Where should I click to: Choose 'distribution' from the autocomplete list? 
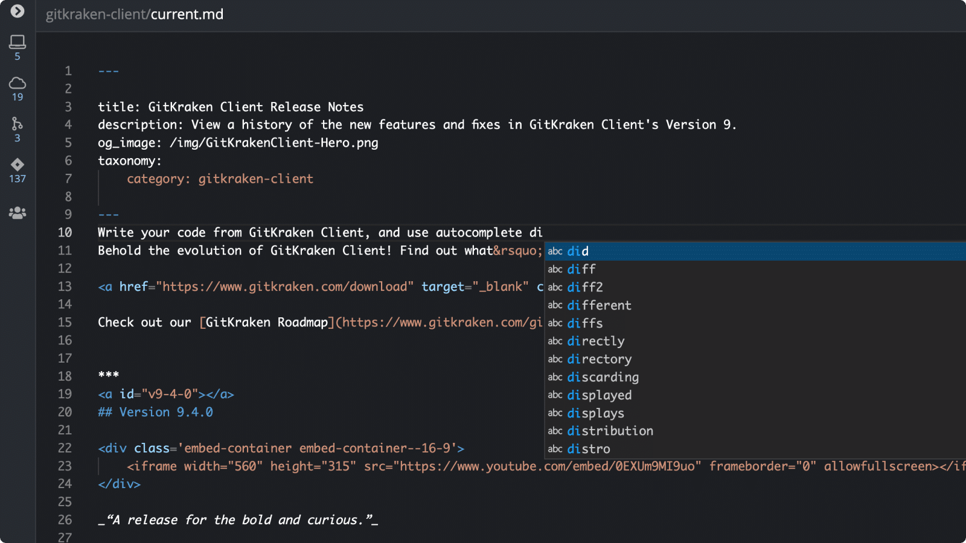click(755, 431)
